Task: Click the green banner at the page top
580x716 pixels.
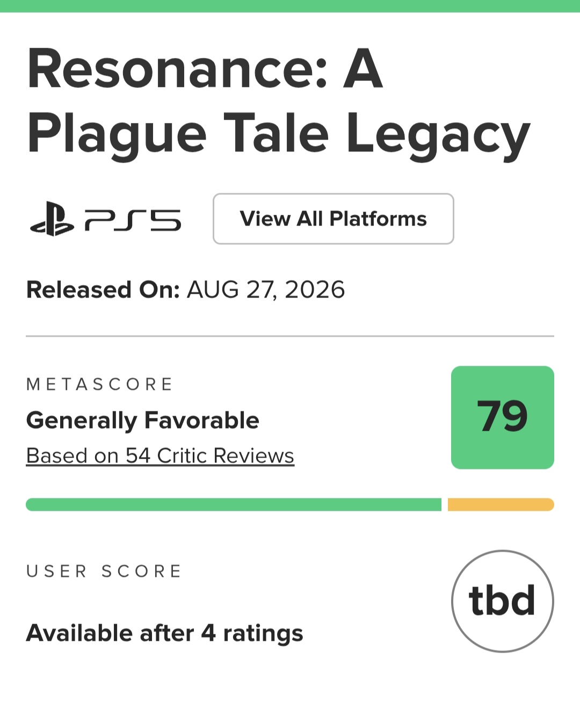Action: point(290,6)
